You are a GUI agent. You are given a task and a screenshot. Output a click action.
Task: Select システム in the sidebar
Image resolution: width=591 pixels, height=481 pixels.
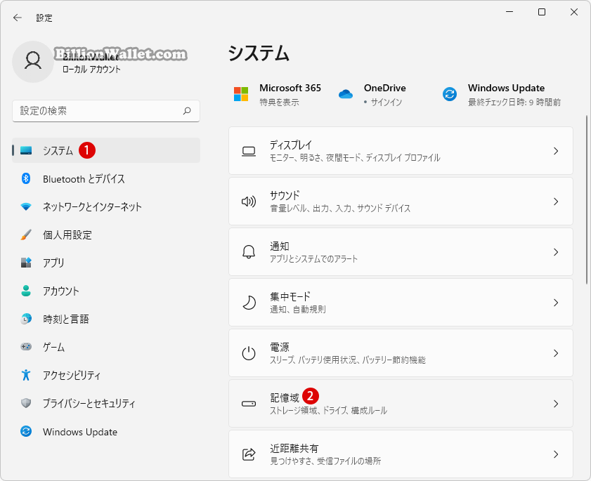click(106, 150)
